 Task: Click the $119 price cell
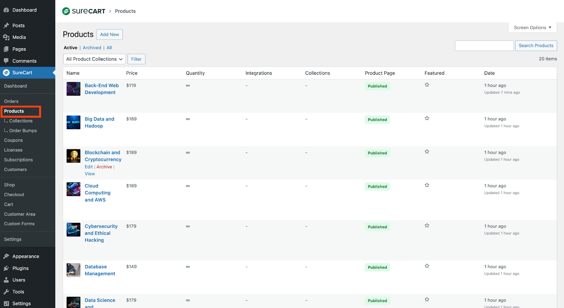(x=131, y=86)
